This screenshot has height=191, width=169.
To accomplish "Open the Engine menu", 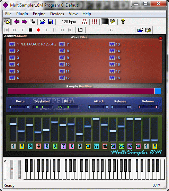I will click(39, 14).
